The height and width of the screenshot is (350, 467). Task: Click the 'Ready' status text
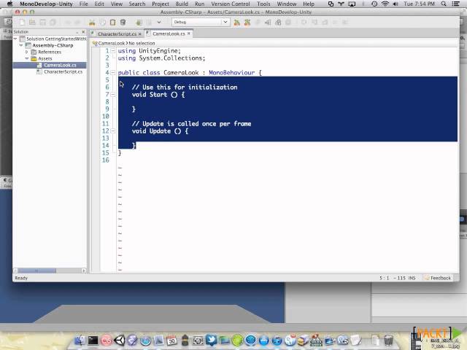click(21, 278)
